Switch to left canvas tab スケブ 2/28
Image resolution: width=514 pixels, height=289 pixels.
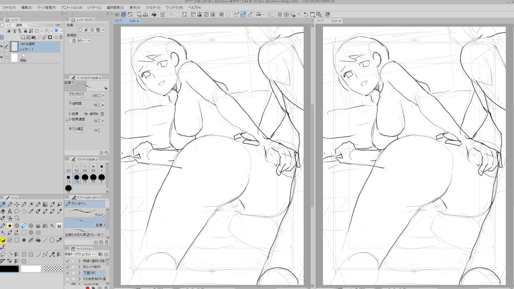pos(126,21)
